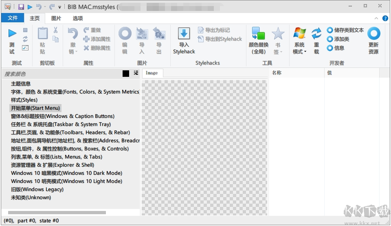Click the list view toggle icon beside swatch

click(136, 73)
